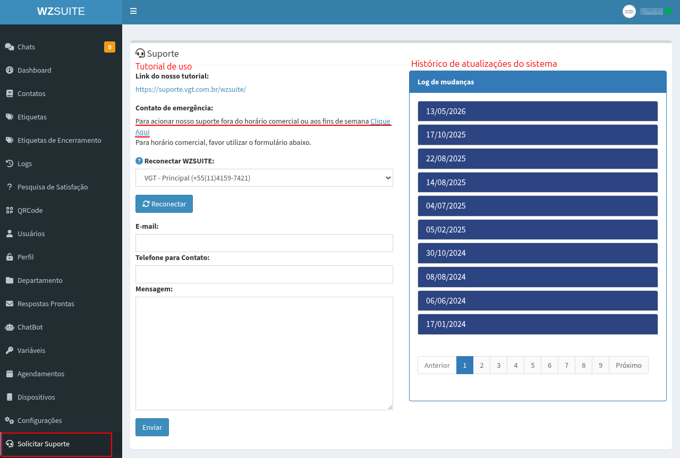Expand the 22/08/2025 changelog entry
Viewport: 680px width, 458px height.
(x=538, y=159)
